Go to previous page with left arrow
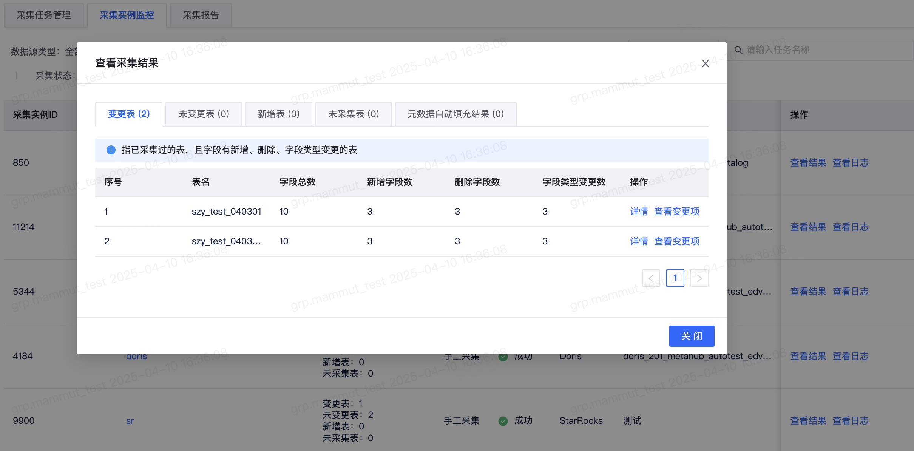This screenshot has height=451, width=914. point(651,278)
